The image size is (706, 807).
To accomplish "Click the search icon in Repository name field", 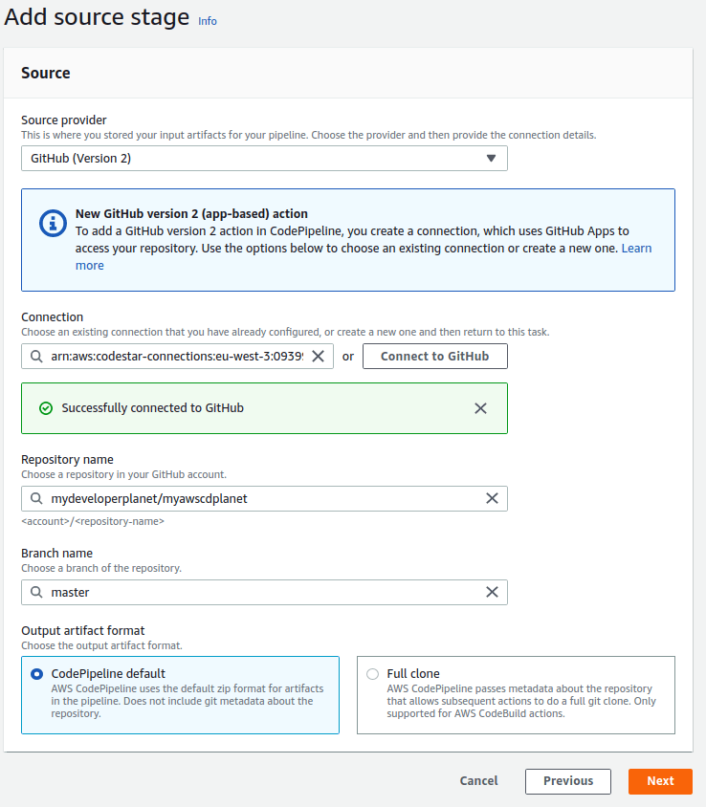I will coord(36,499).
